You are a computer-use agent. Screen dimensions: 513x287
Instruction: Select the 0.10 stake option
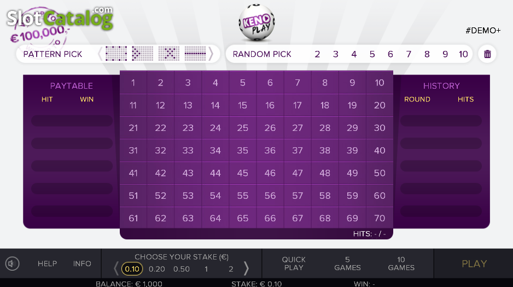click(x=132, y=269)
